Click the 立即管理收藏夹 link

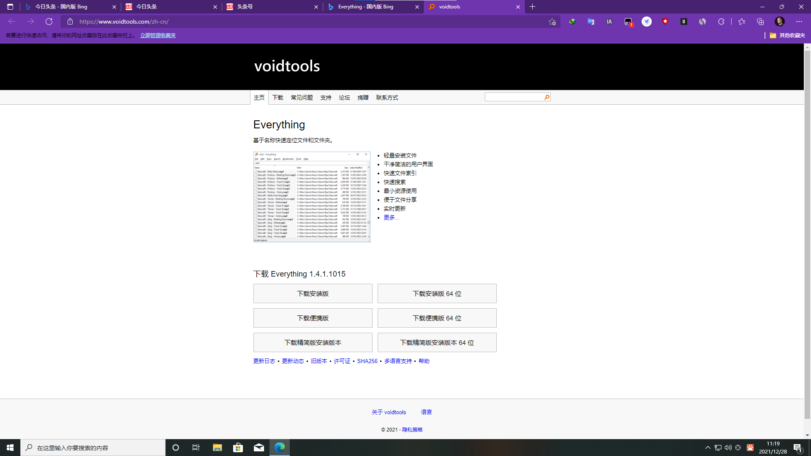(x=158, y=35)
